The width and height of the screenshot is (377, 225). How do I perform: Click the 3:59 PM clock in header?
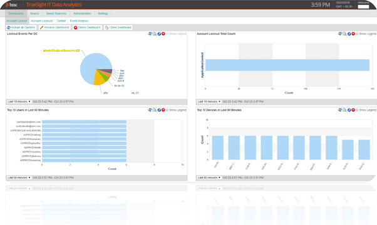[x=320, y=5]
